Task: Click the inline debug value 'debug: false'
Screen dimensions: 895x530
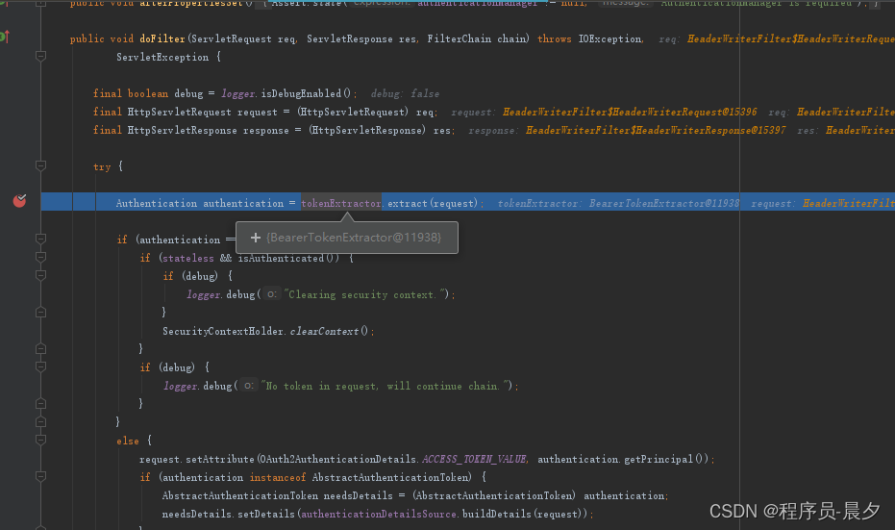Action: click(x=405, y=93)
